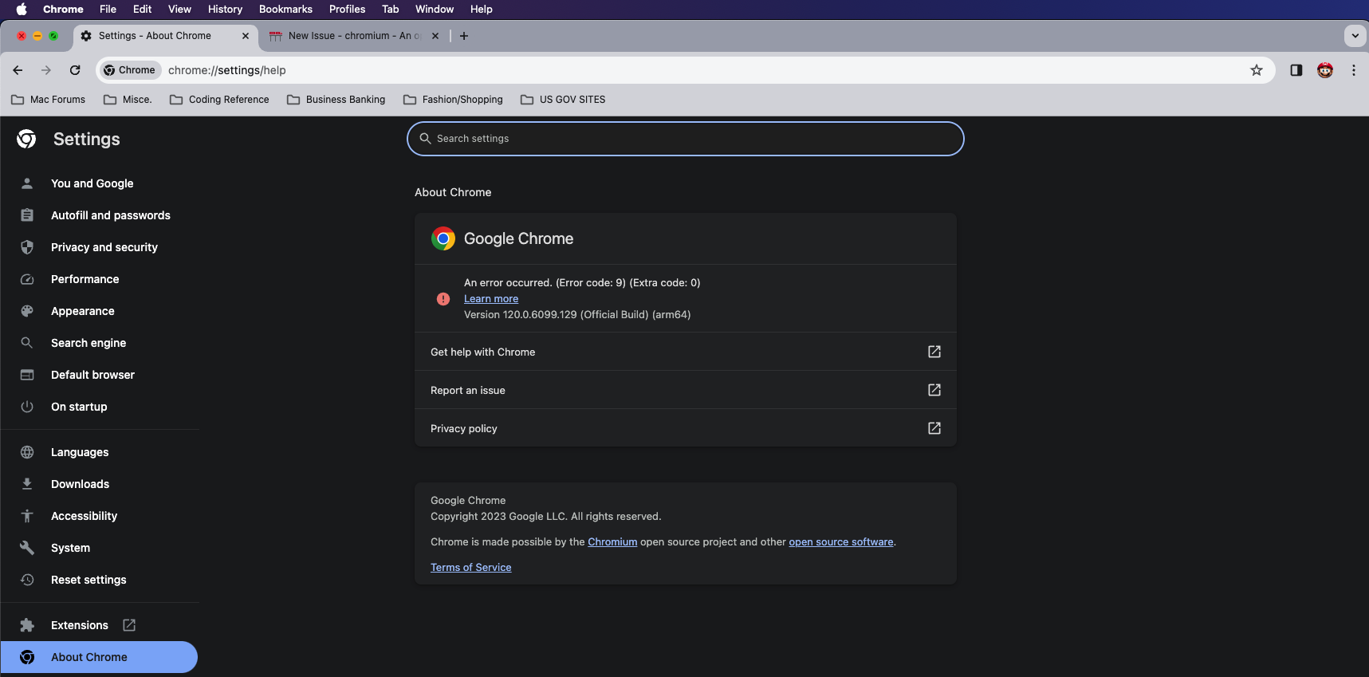Select Privacy and security in sidebar
Screen dimensions: 1369x677
pos(104,247)
